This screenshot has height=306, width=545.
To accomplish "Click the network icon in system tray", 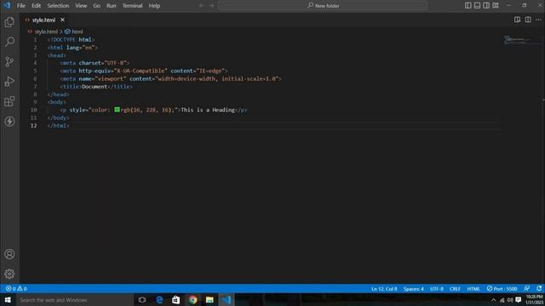I will coord(502,300).
